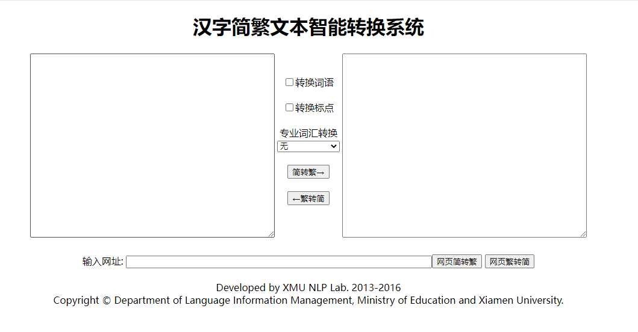This screenshot has width=638, height=332.
Task: Click the Developed by XMU NLP Lab text
Action: [308, 287]
